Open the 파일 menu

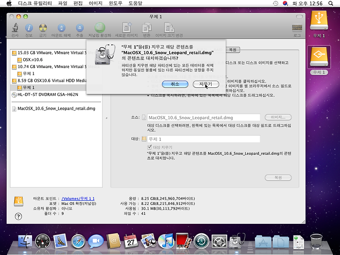pyautogui.click(x=63, y=3)
